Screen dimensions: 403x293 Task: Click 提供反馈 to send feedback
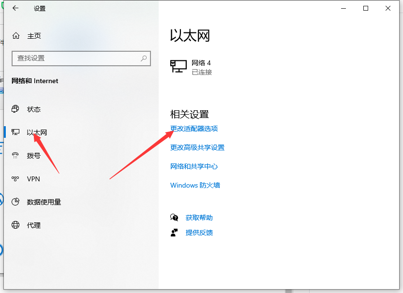click(199, 233)
